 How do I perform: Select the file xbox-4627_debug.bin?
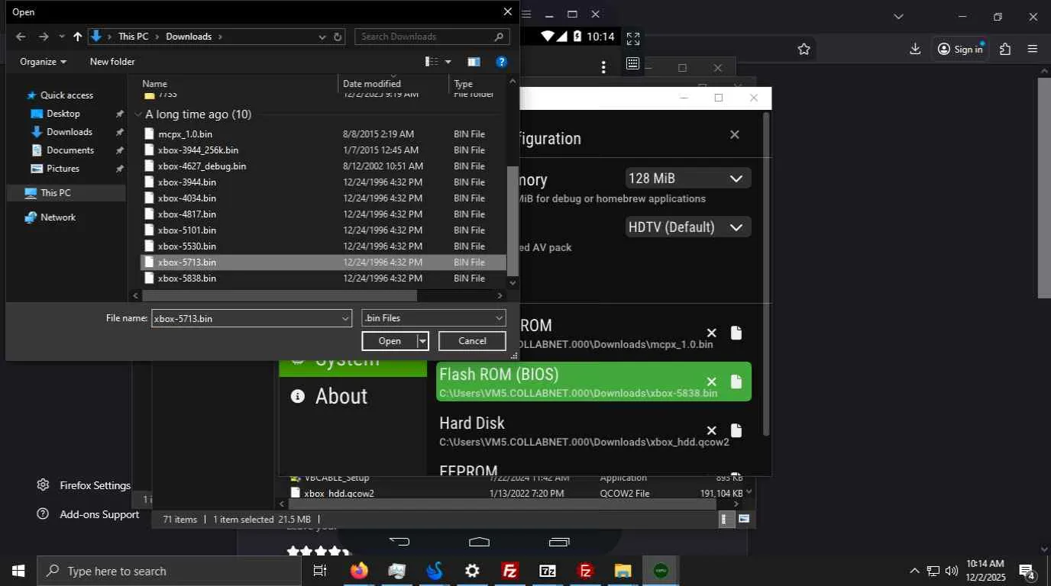pyautogui.click(x=323, y=166)
